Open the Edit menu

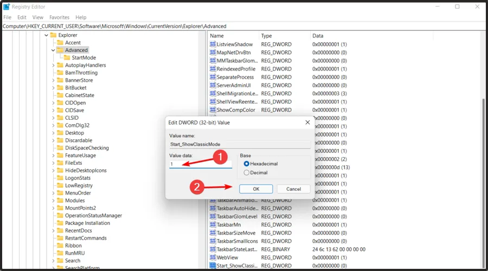click(x=22, y=17)
